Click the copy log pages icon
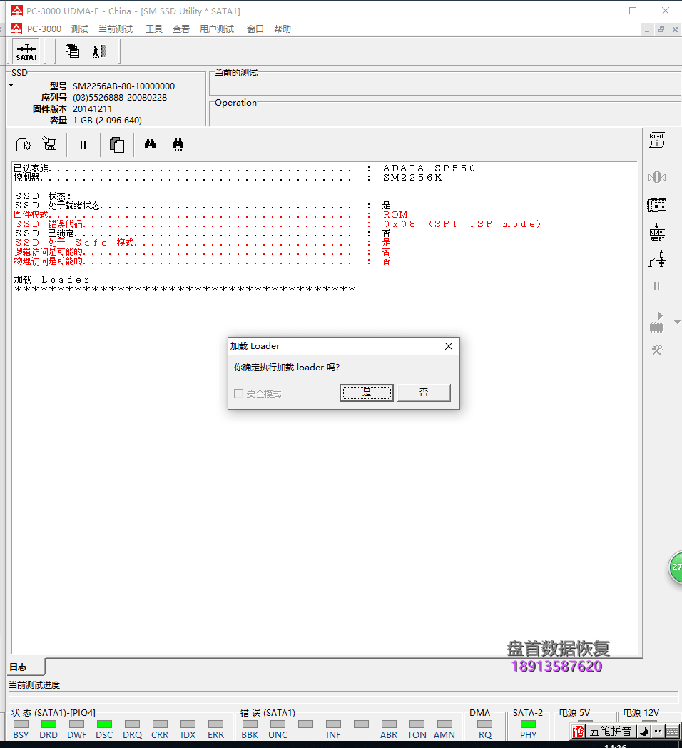Screen dimensions: 682x748 pos(117,145)
